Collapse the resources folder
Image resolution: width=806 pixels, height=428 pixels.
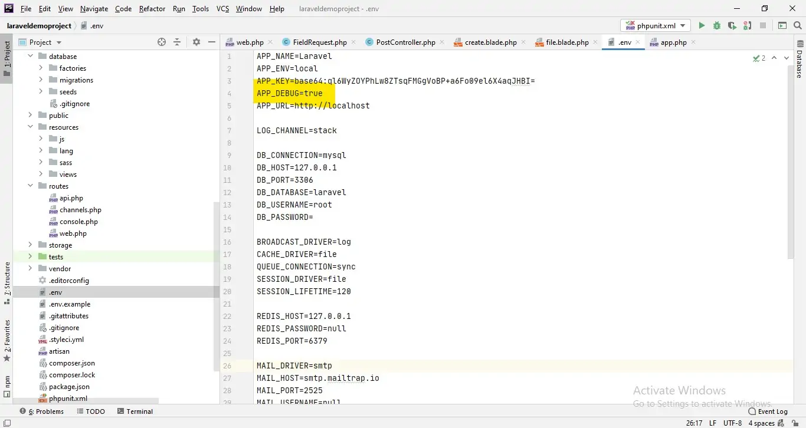click(31, 127)
